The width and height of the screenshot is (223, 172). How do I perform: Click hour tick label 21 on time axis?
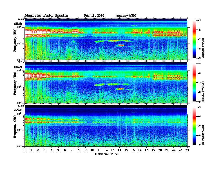coord(167,150)
